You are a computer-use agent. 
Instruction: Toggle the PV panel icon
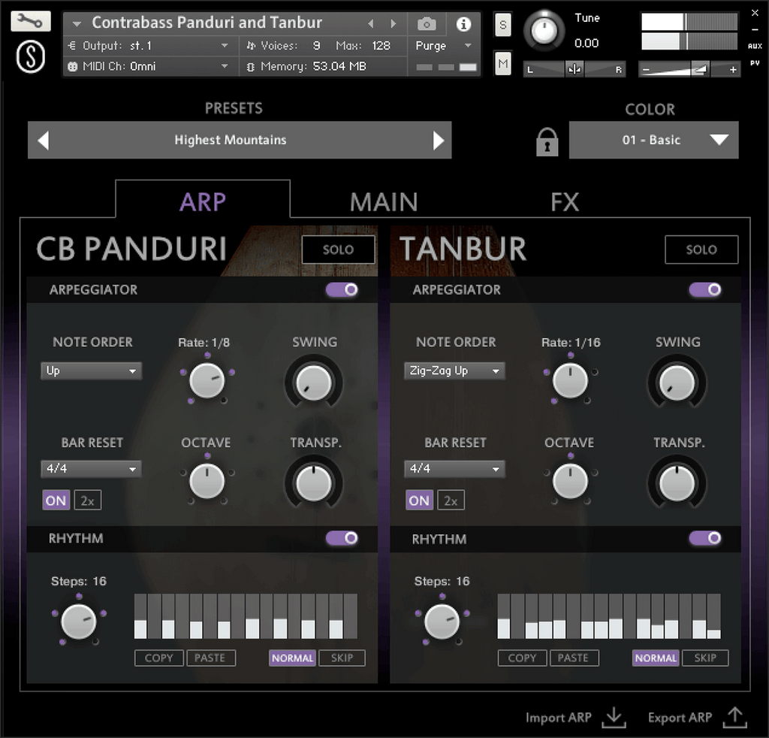(x=755, y=63)
